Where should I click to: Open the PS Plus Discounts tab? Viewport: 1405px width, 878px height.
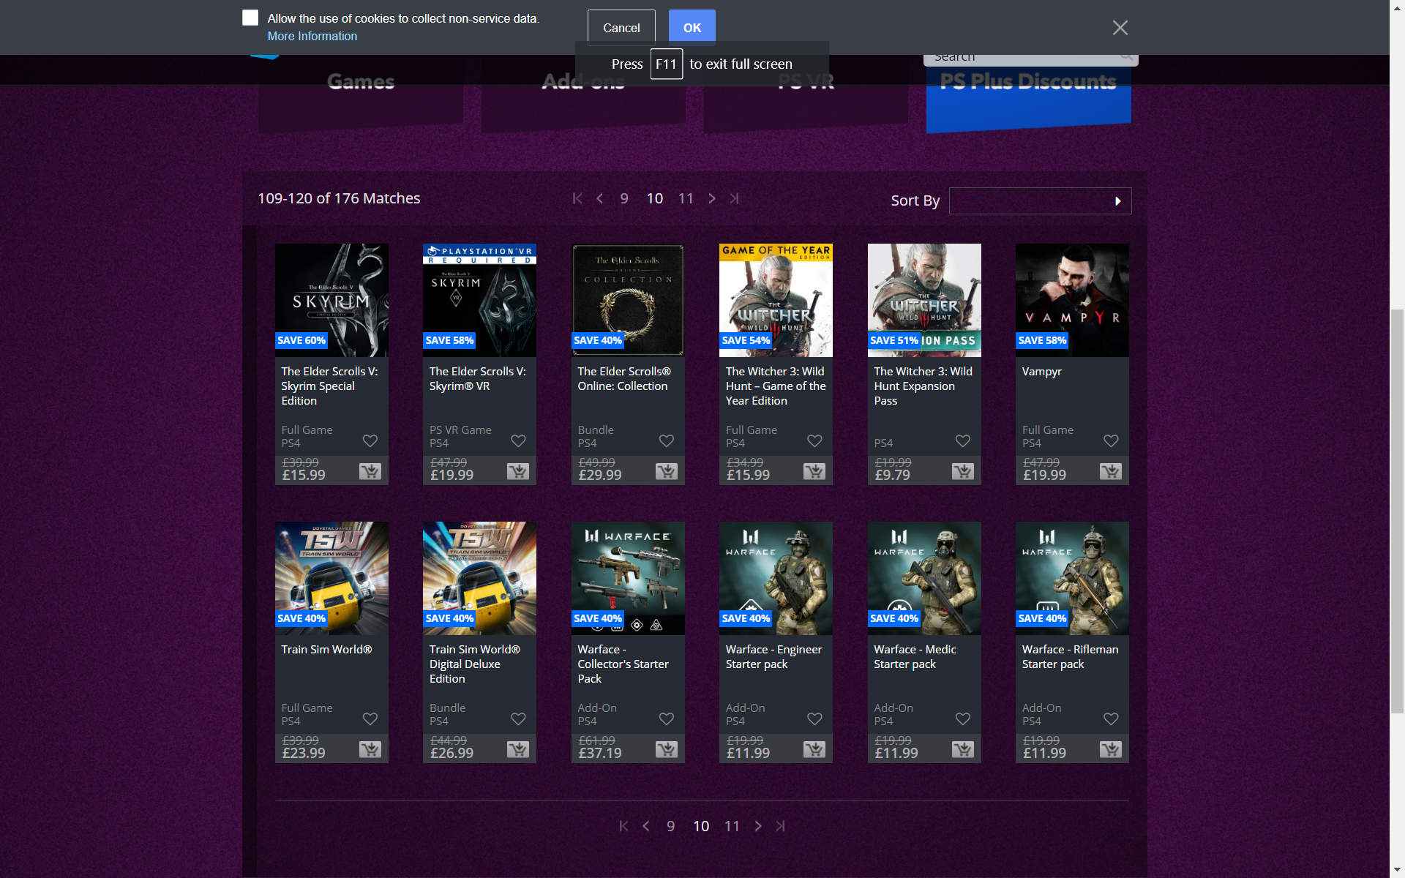(1028, 95)
